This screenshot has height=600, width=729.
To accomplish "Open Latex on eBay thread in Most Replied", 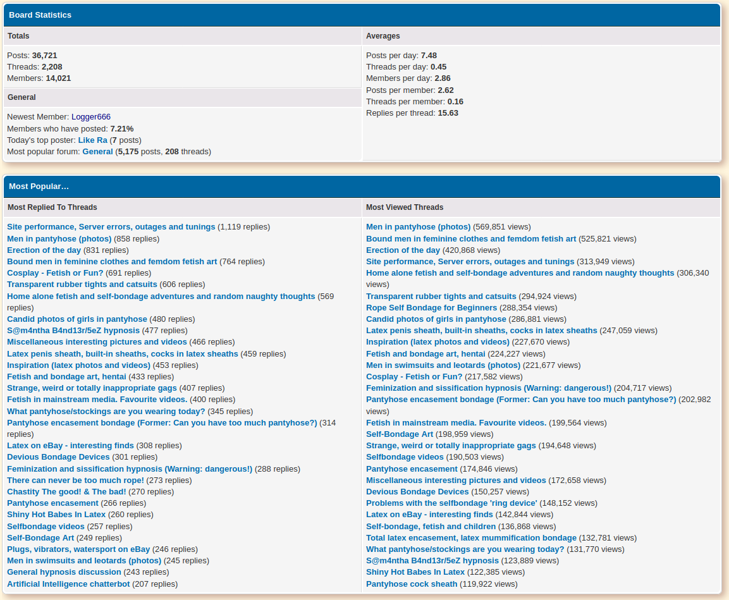I will click(x=70, y=446).
